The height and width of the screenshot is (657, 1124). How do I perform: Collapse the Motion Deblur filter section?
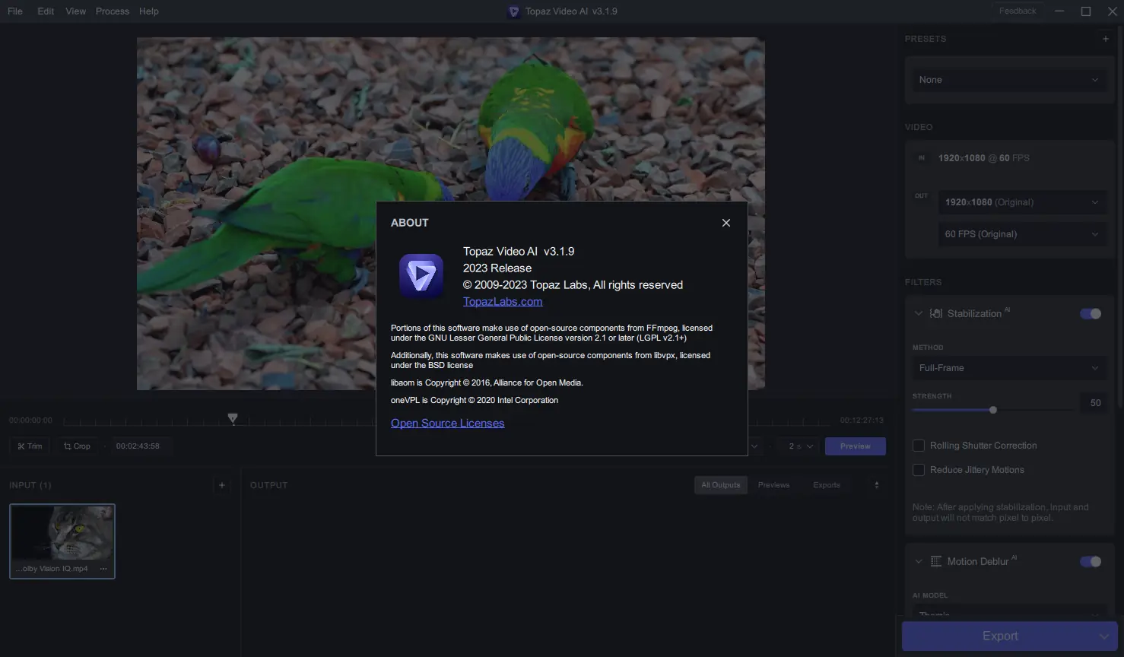[918, 561]
